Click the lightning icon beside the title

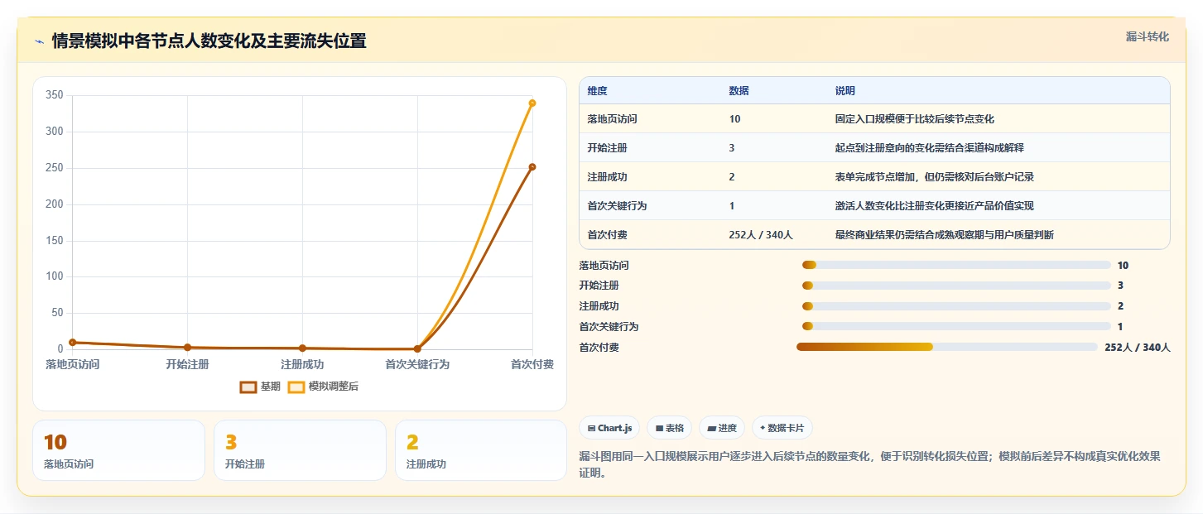(x=39, y=41)
